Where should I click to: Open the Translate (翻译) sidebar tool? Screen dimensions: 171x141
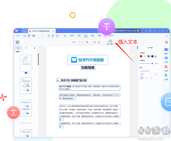(x=166, y=51)
